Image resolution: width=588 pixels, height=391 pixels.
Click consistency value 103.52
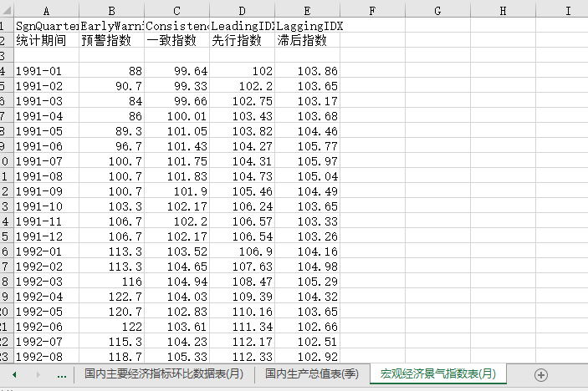[176, 251]
